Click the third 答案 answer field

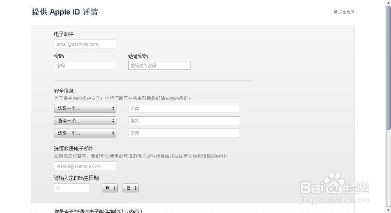coord(184,133)
